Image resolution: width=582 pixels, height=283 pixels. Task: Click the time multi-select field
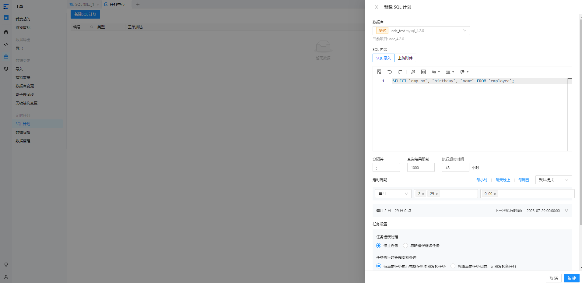pyautogui.click(x=528, y=193)
